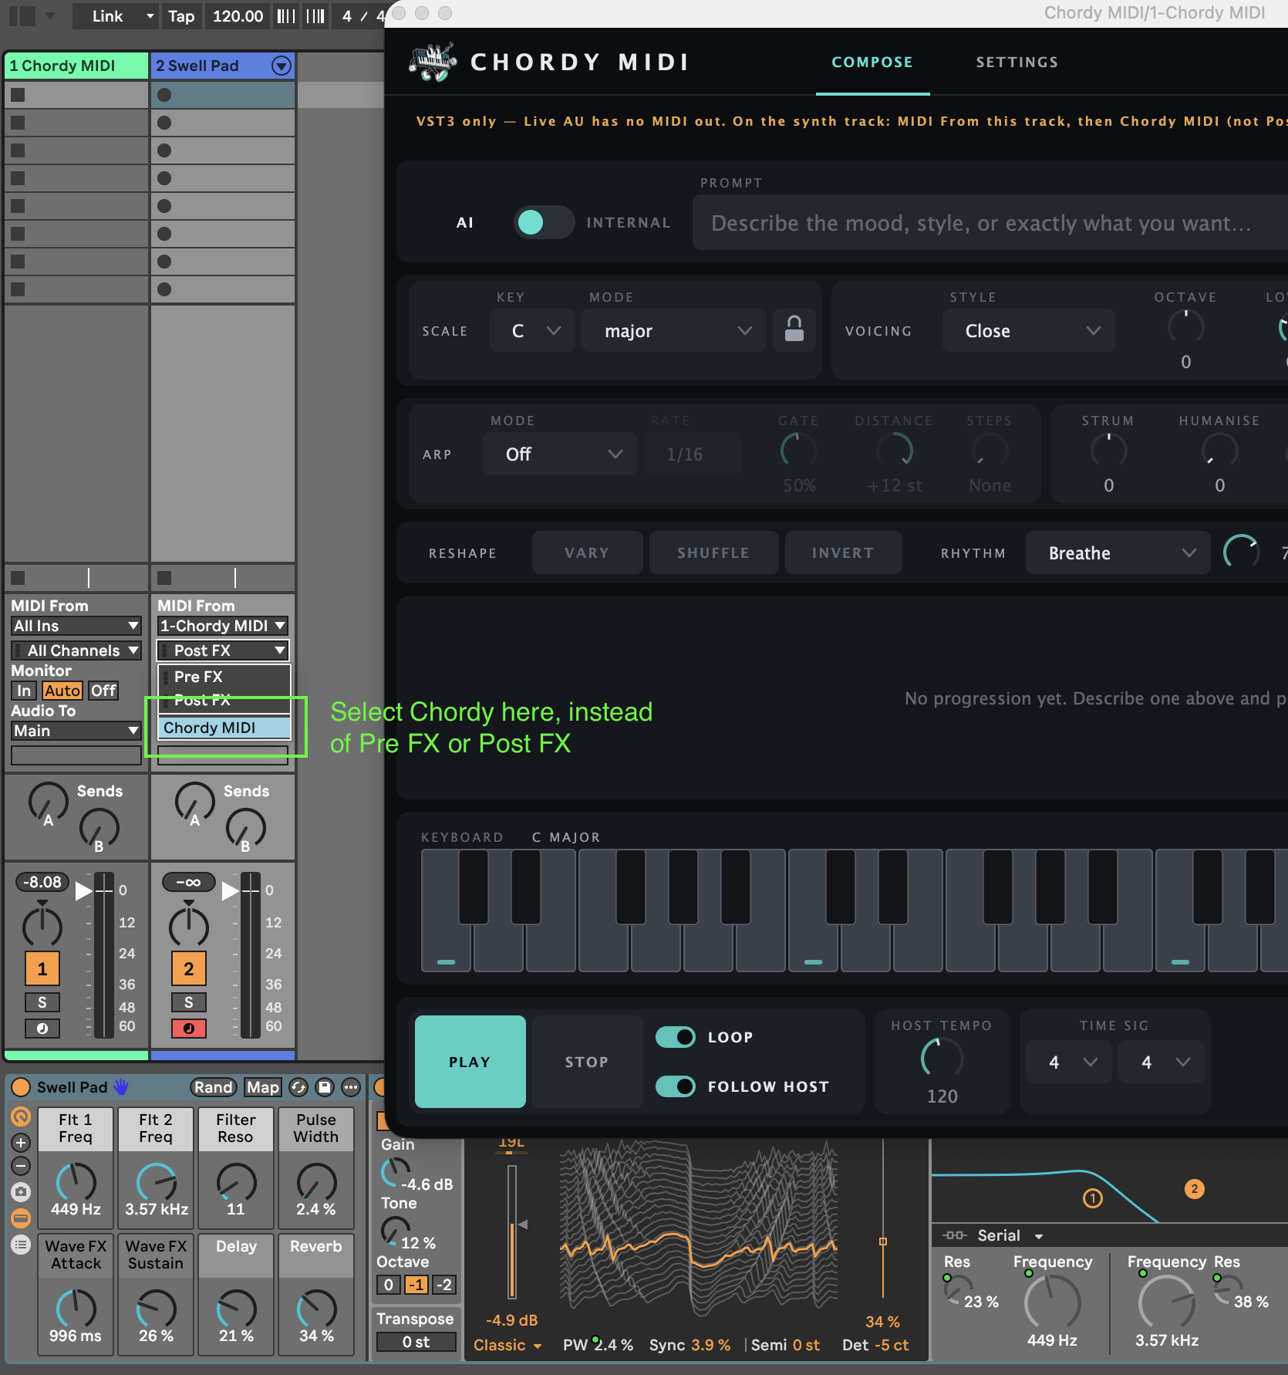Unfold the 2 Swell Pad track arrow
Screen dimensions: 1288x1375
[282, 66]
